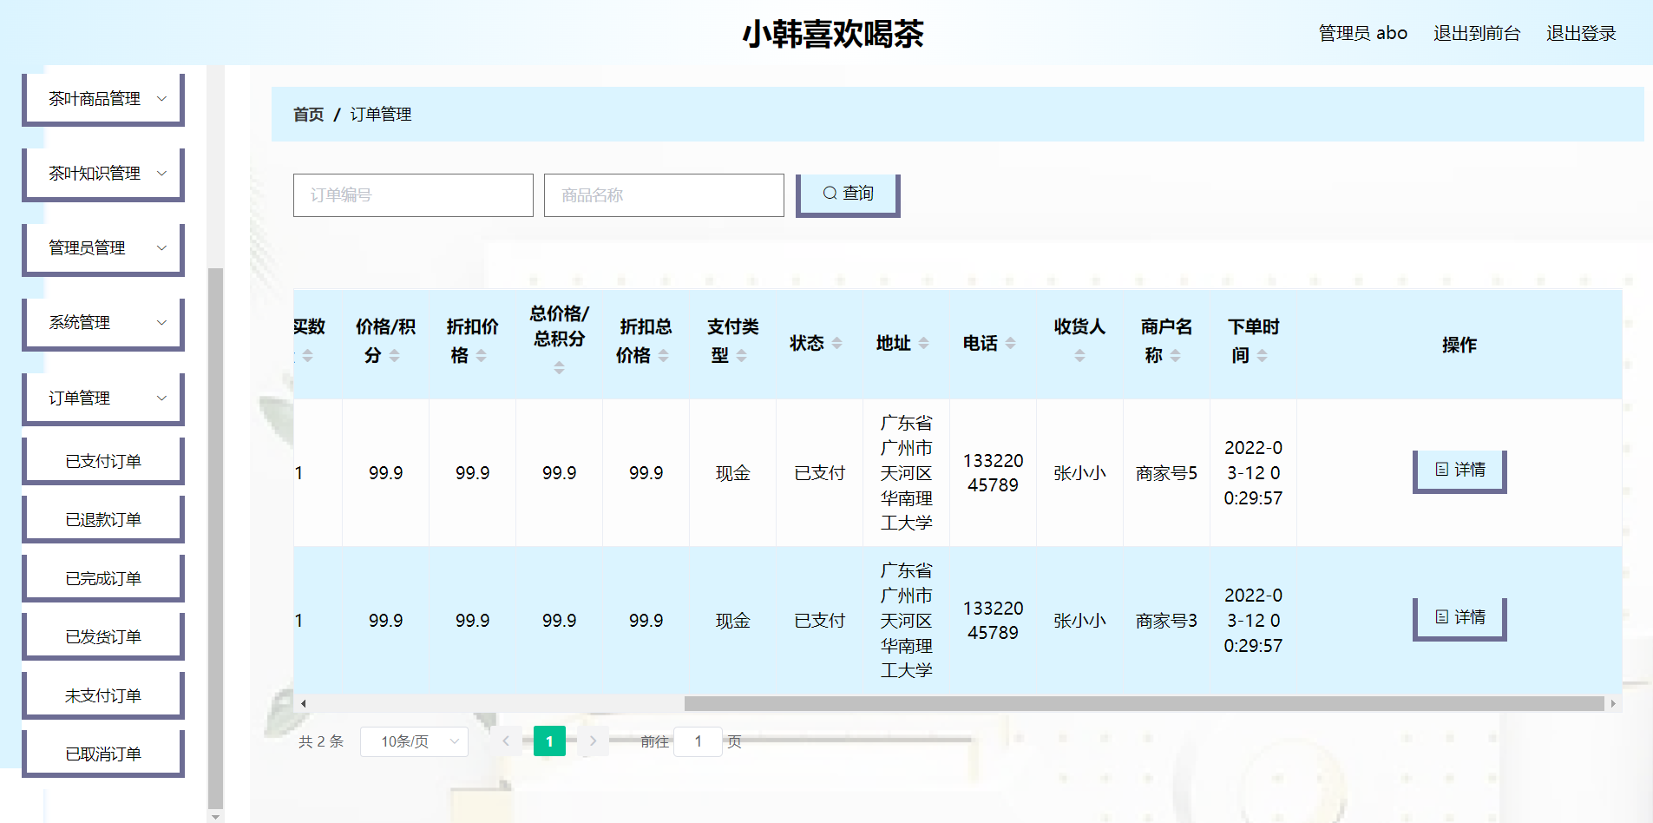The width and height of the screenshot is (1653, 823).
Task: Click 小韩喜欢喝茶 site title
Action: point(832,34)
